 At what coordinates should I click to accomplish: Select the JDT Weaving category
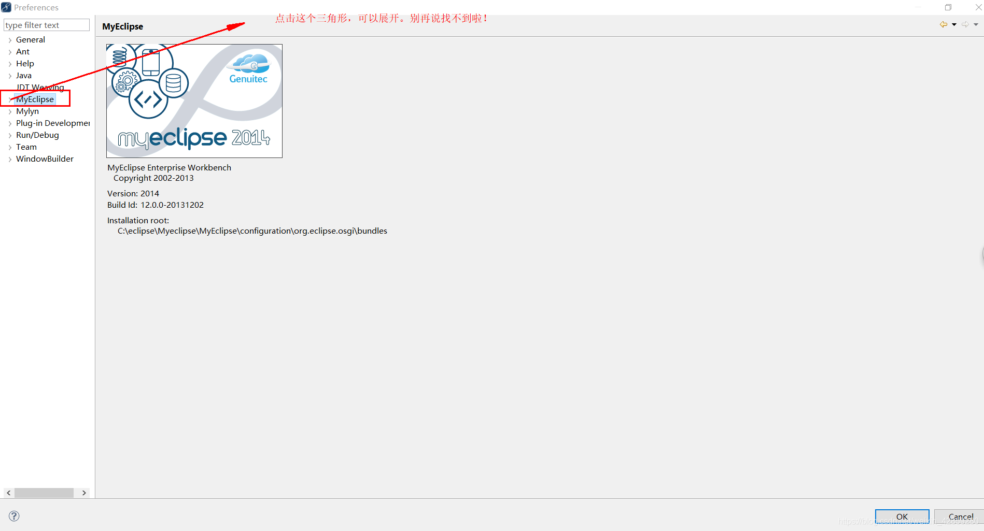(x=40, y=87)
